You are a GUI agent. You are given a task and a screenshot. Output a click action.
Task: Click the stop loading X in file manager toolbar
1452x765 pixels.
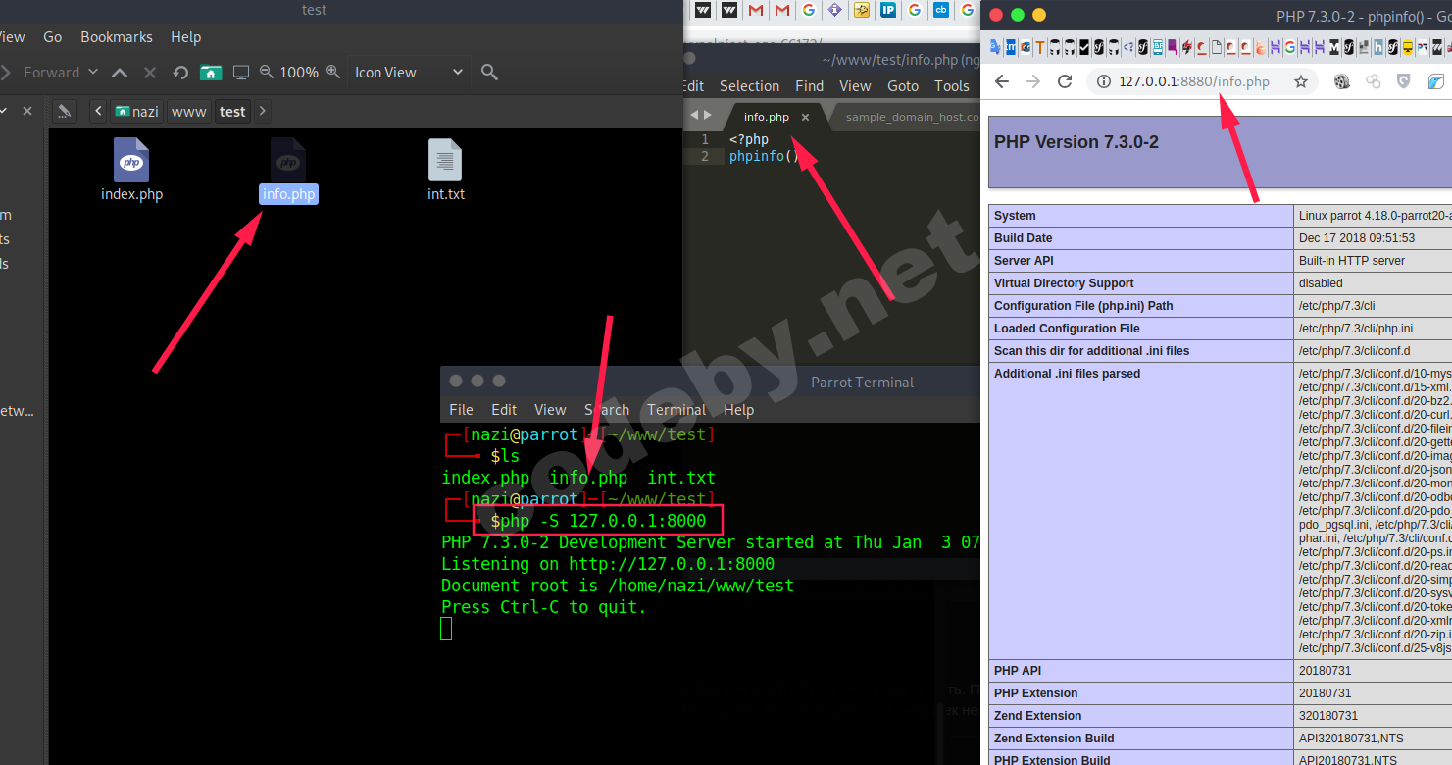150,73
